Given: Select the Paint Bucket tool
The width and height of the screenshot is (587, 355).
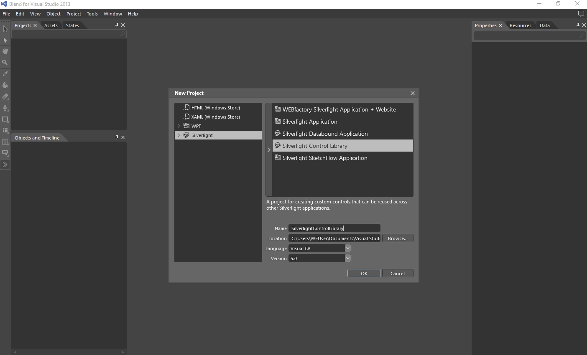Looking at the screenshot, I should coord(5,85).
